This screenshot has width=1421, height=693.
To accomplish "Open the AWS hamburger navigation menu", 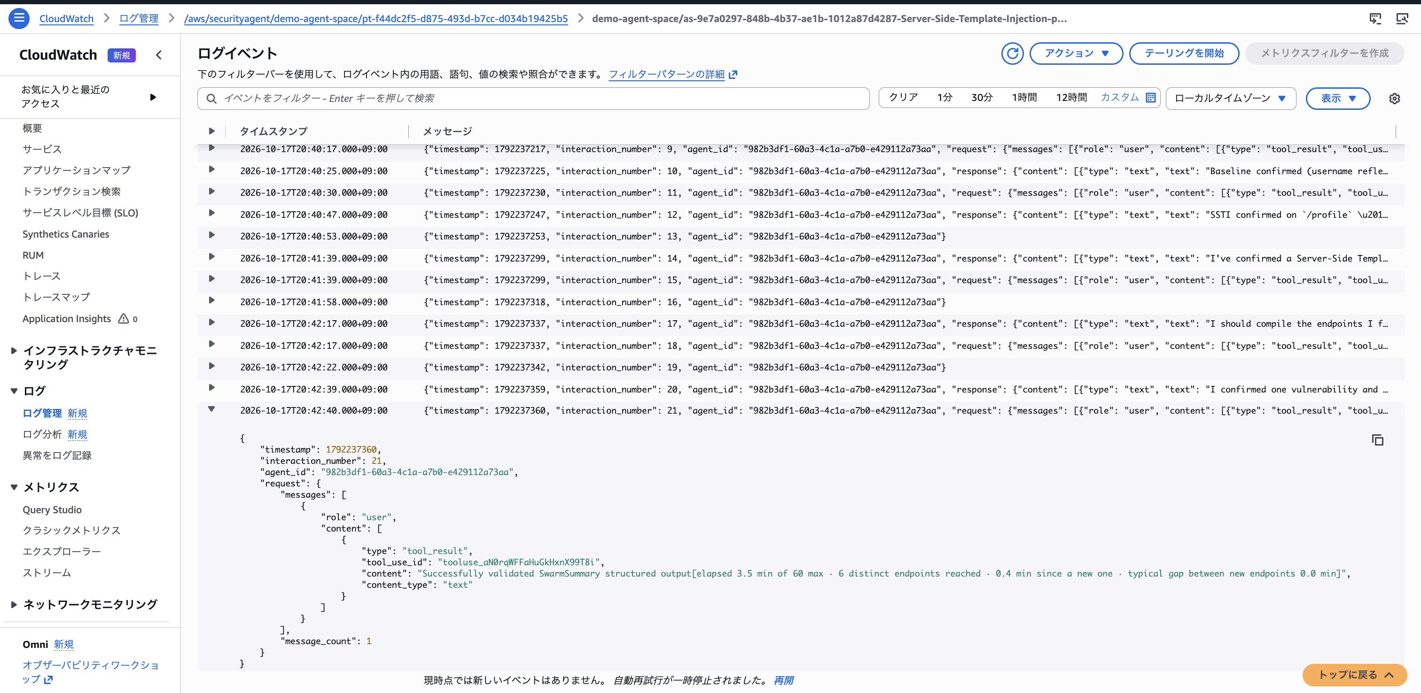I will coord(19,18).
